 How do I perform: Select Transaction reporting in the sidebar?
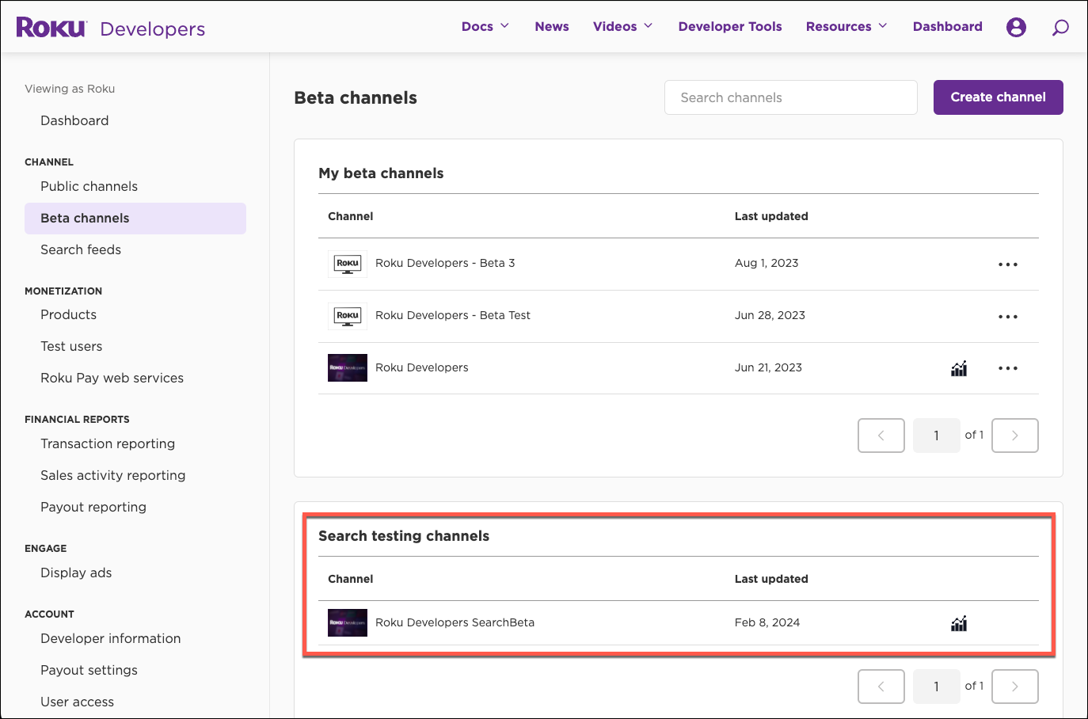point(108,443)
